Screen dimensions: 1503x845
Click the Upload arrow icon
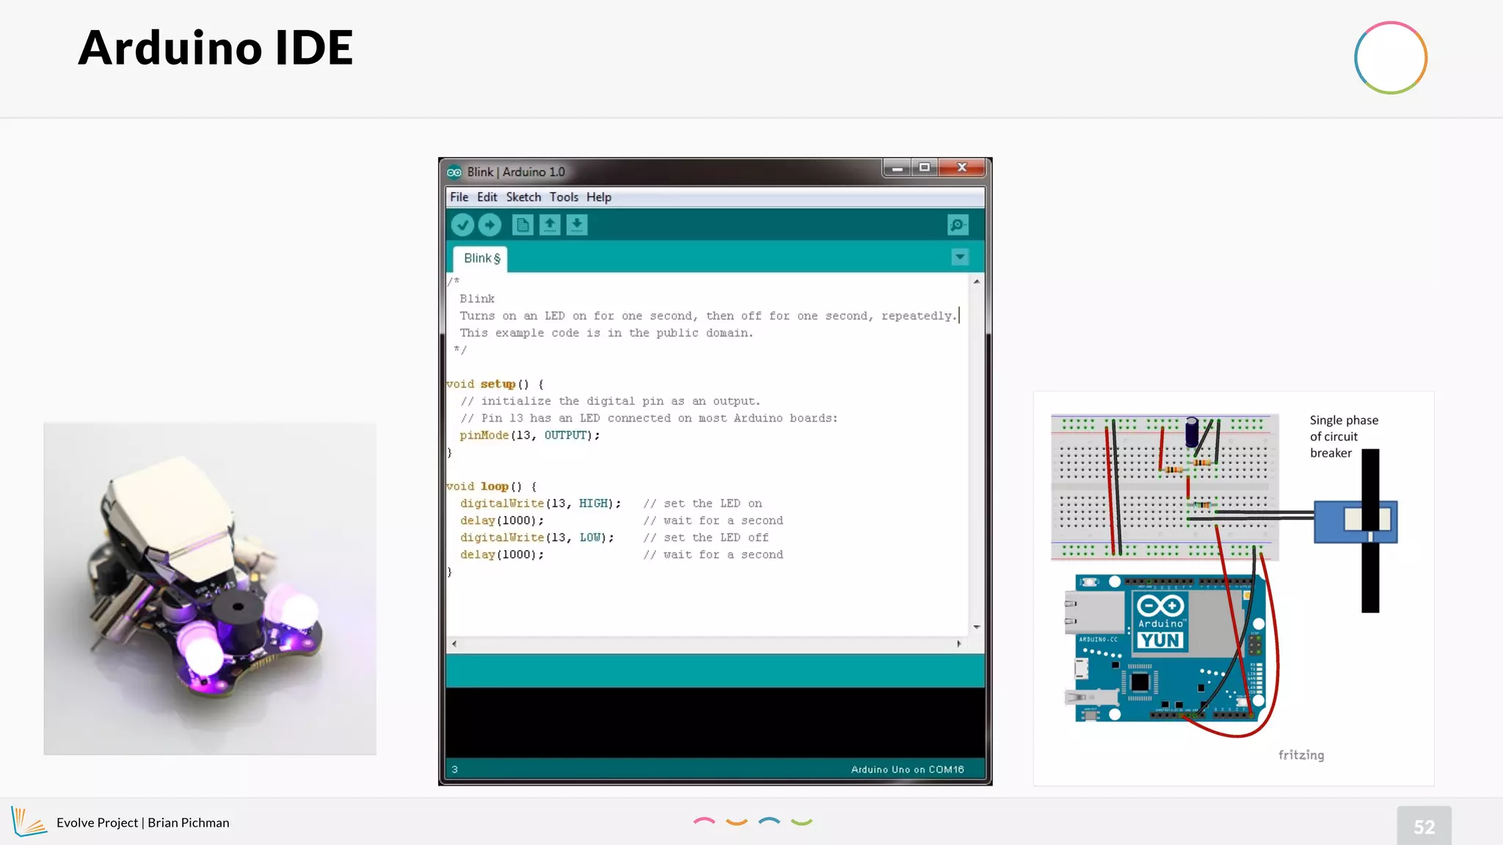(x=490, y=225)
